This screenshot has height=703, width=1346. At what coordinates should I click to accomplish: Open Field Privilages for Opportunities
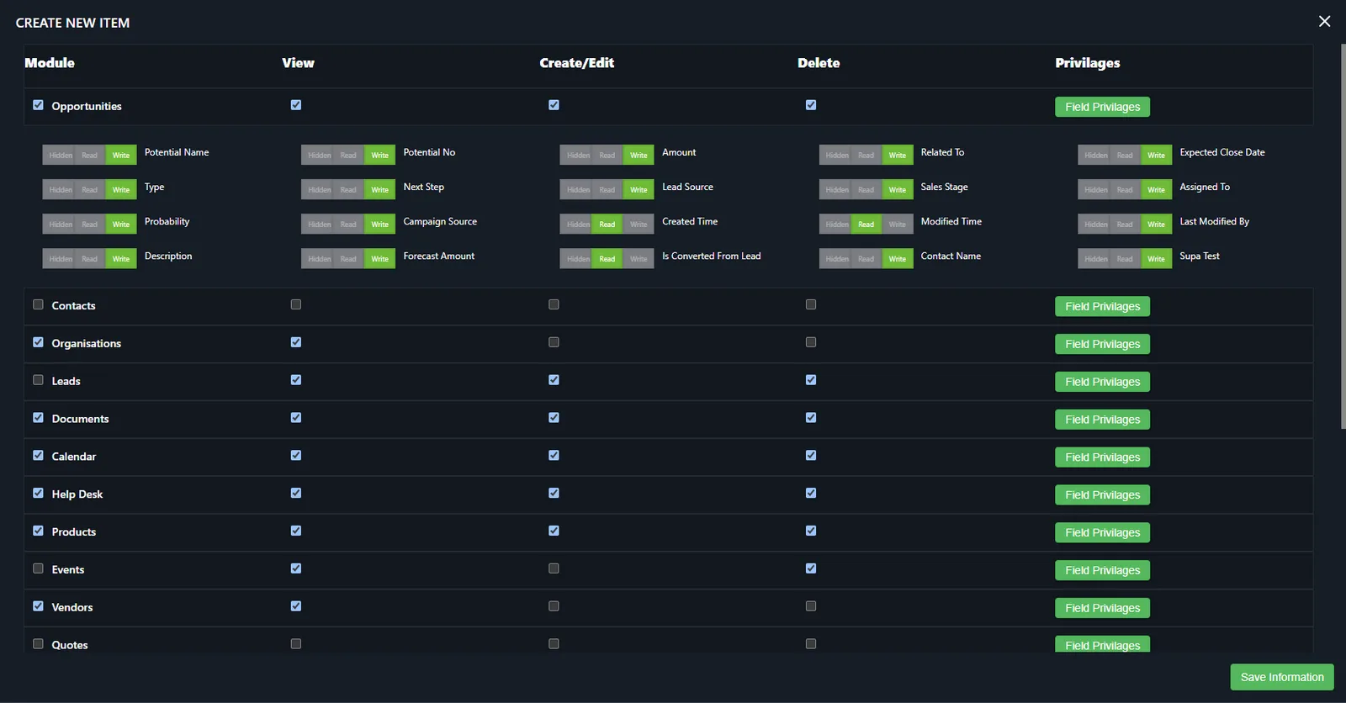[1102, 107]
